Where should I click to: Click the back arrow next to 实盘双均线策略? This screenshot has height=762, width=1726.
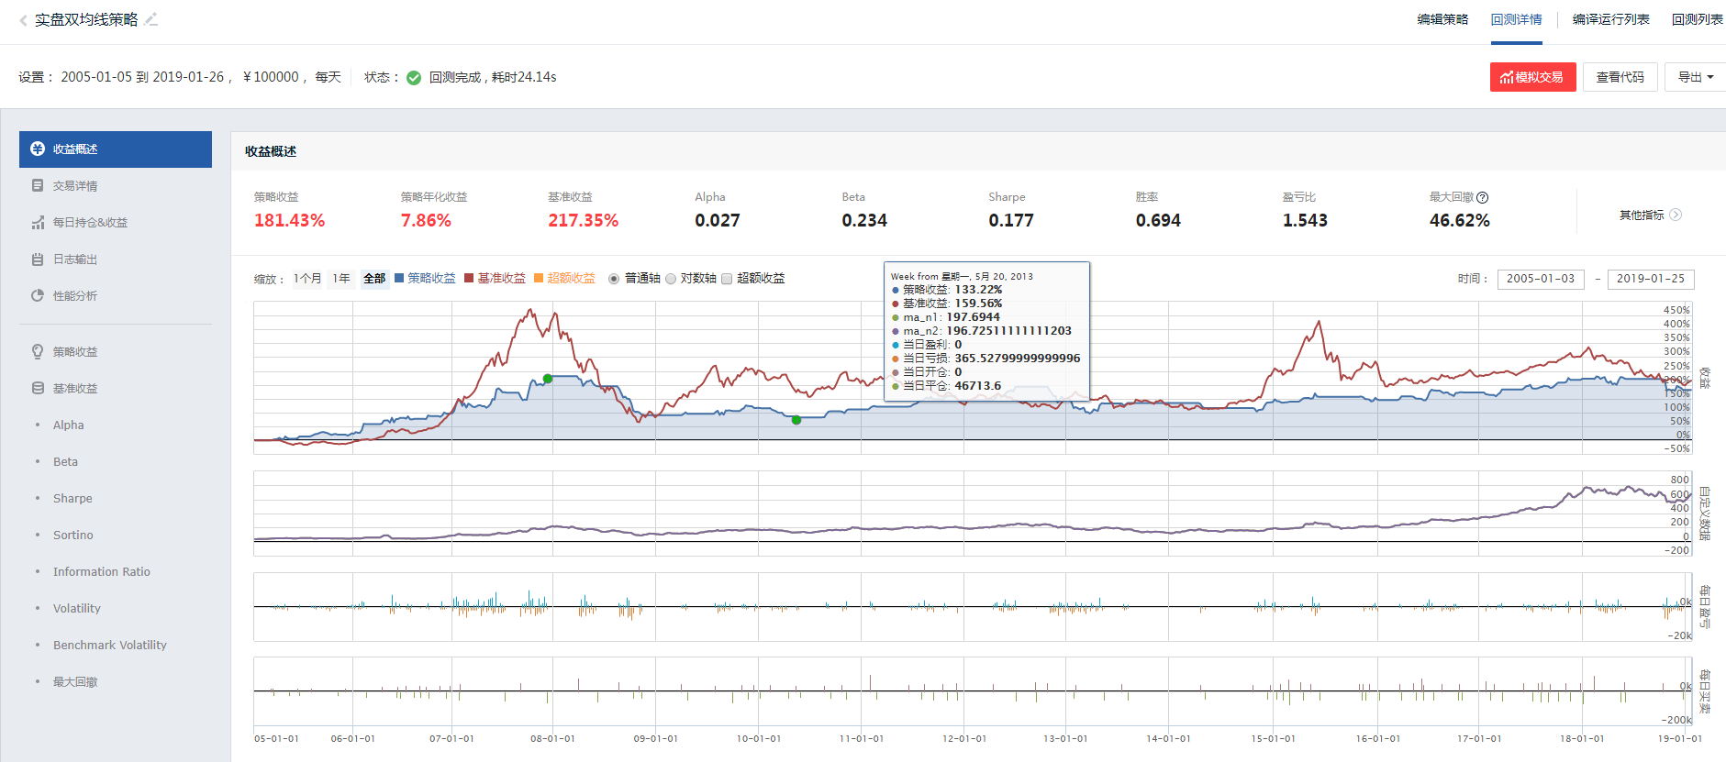point(23,20)
